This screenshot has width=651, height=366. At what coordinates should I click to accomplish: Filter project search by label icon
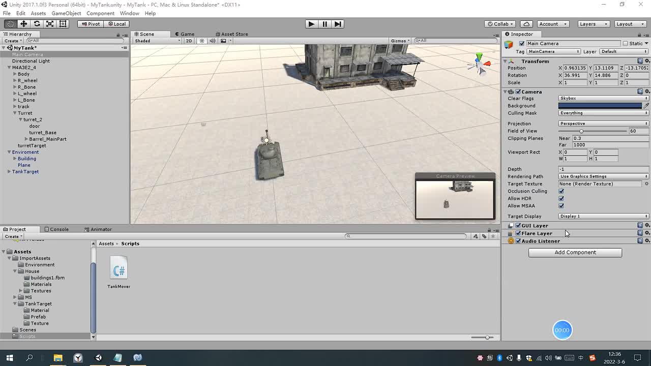pyautogui.click(x=484, y=236)
